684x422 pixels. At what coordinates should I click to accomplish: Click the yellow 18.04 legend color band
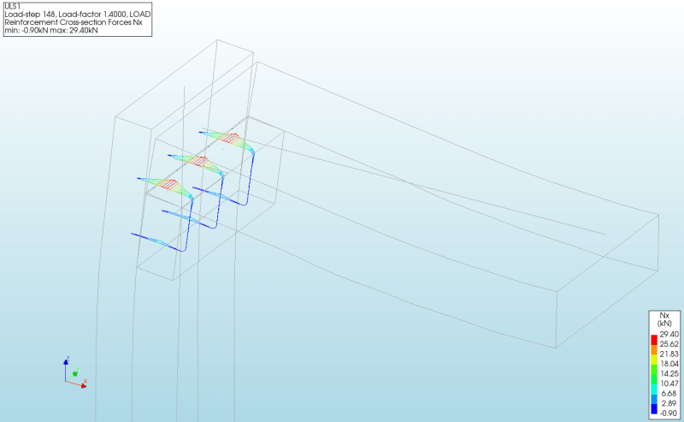pos(654,360)
